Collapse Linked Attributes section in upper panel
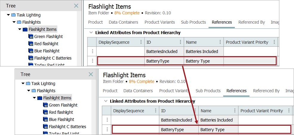This screenshot has width=294, height=135. 91,33
